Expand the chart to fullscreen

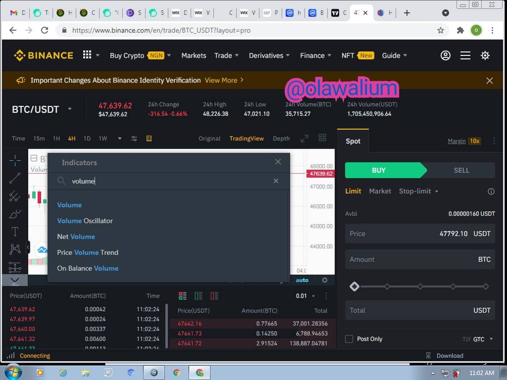(304, 139)
